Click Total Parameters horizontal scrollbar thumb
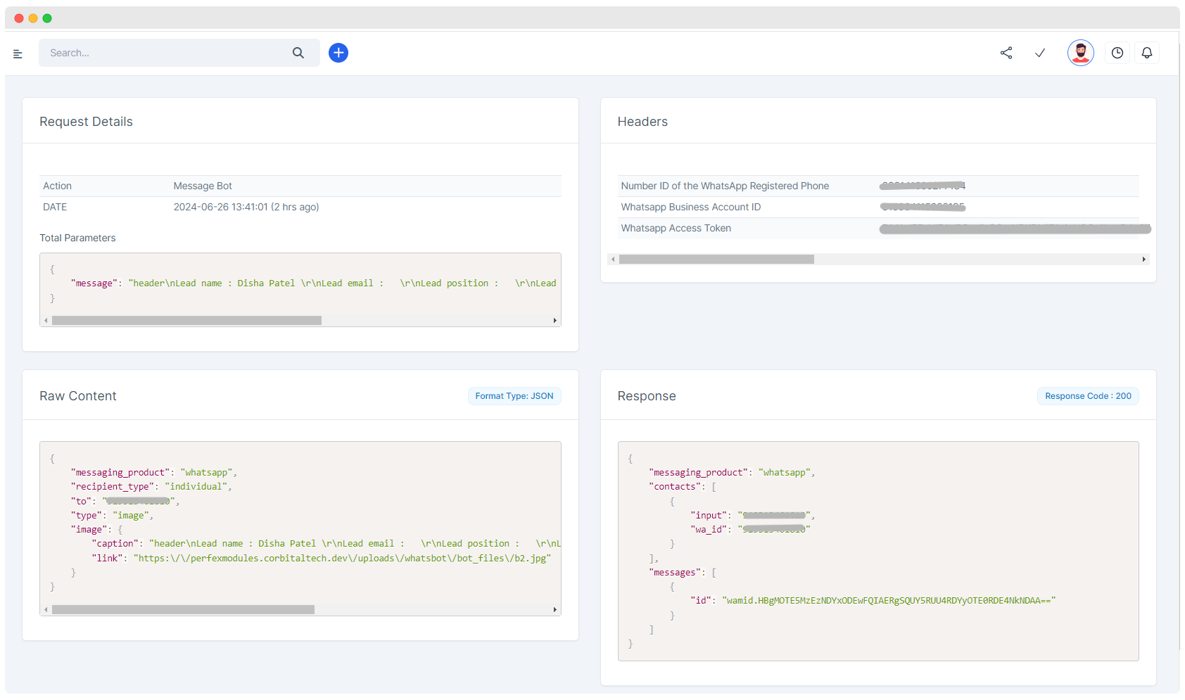This screenshot has width=1185, height=700. click(186, 321)
